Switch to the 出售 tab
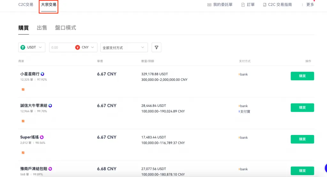 pyautogui.click(x=42, y=28)
